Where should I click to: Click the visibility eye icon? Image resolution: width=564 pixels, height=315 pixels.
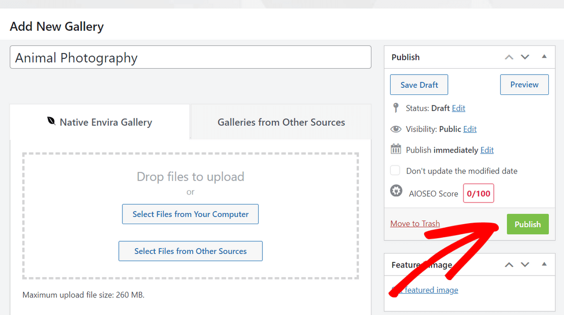[x=396, y=129]
